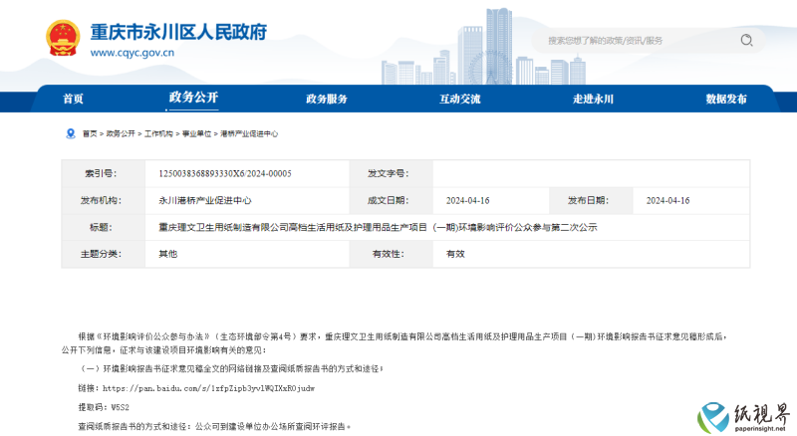Click the 首页 breadcrumb link
The image size is (797, 436).
(x=90, y=133)
